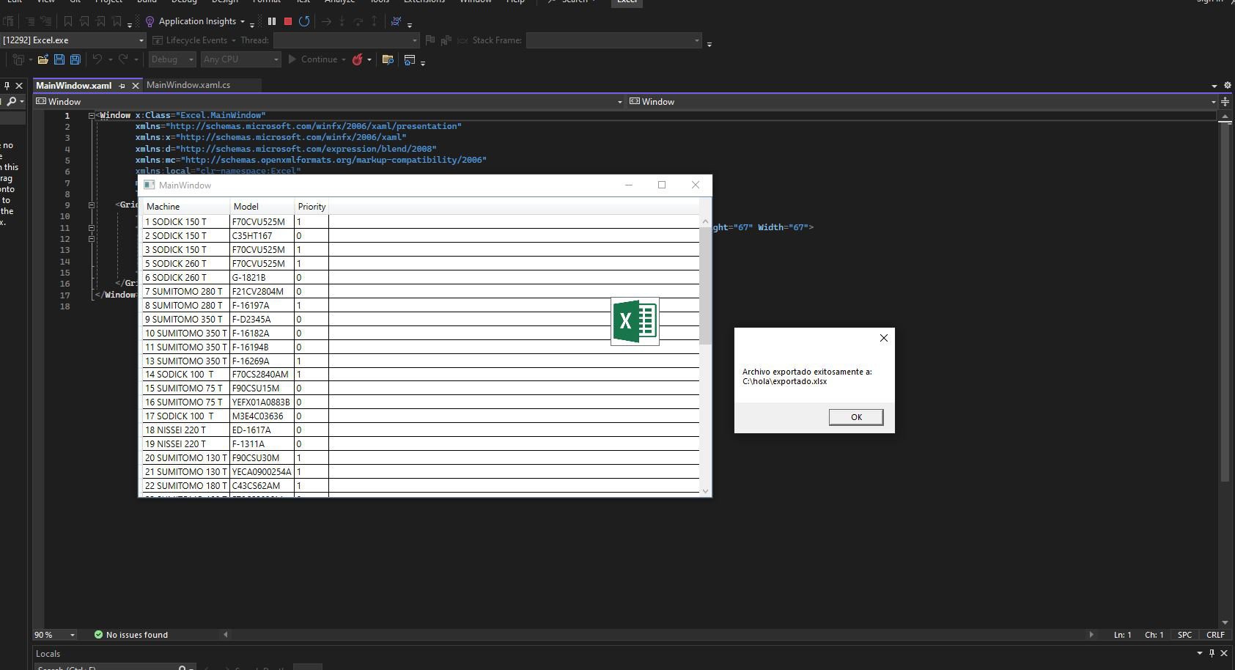Collapse the Window element at code line 1
This screenshot has height=670, width=1235.
click(x=92, y=115)
